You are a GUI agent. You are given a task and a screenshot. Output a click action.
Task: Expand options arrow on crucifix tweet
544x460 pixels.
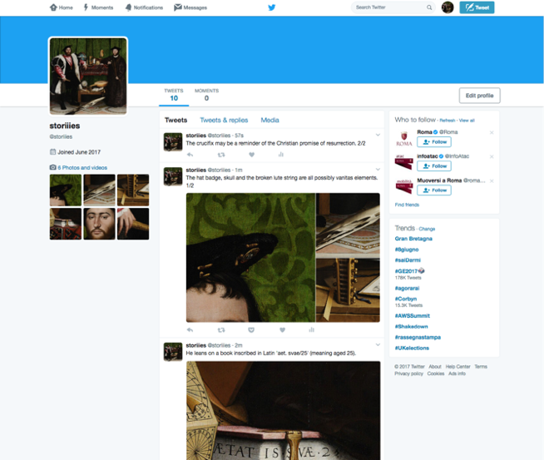coord(378,135)
